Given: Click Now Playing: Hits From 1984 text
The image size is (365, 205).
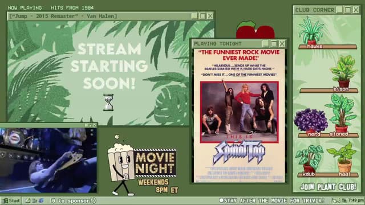Looking at the screenshot, I should [51, 7].
